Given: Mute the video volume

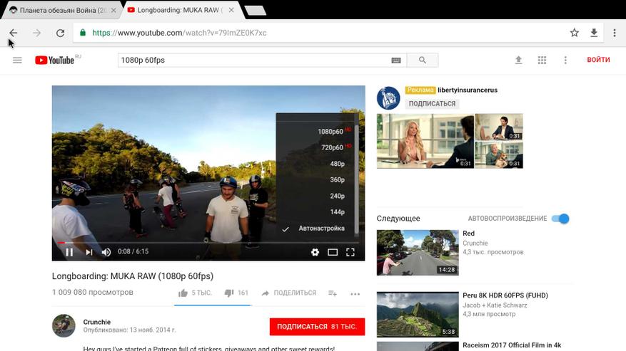Looking at the screenshot, I should (106, 252).
